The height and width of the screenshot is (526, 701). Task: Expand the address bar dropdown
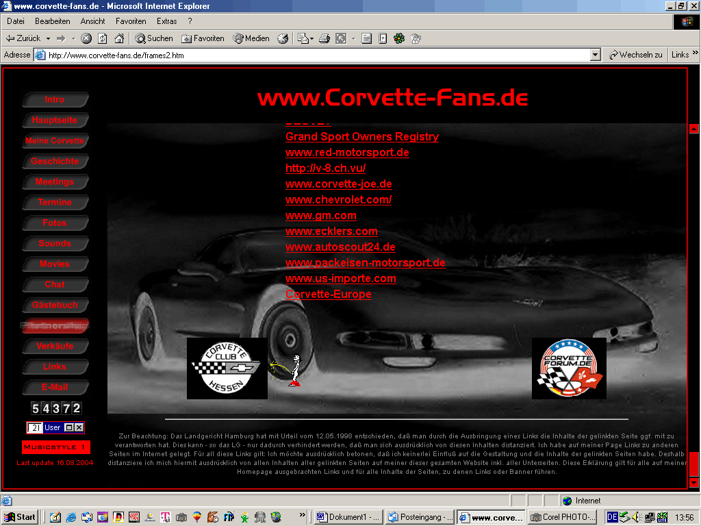pyautogui.click(x=595, y=55)
